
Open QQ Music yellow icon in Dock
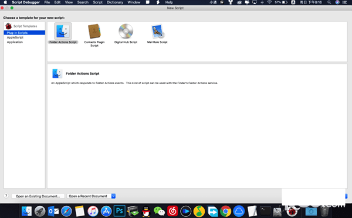199,211
